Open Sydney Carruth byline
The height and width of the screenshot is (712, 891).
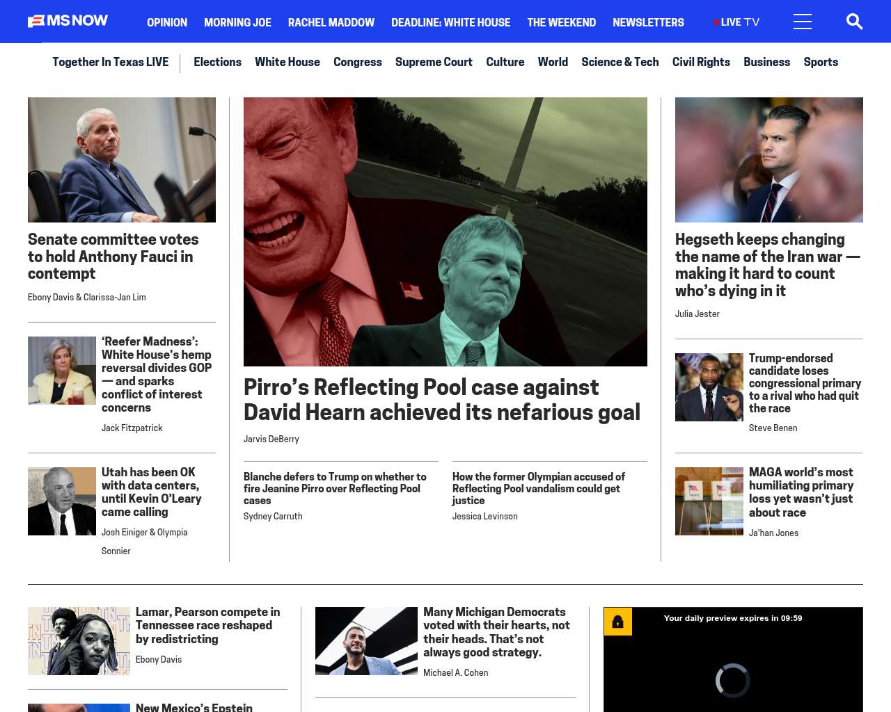tap(273, 516)
